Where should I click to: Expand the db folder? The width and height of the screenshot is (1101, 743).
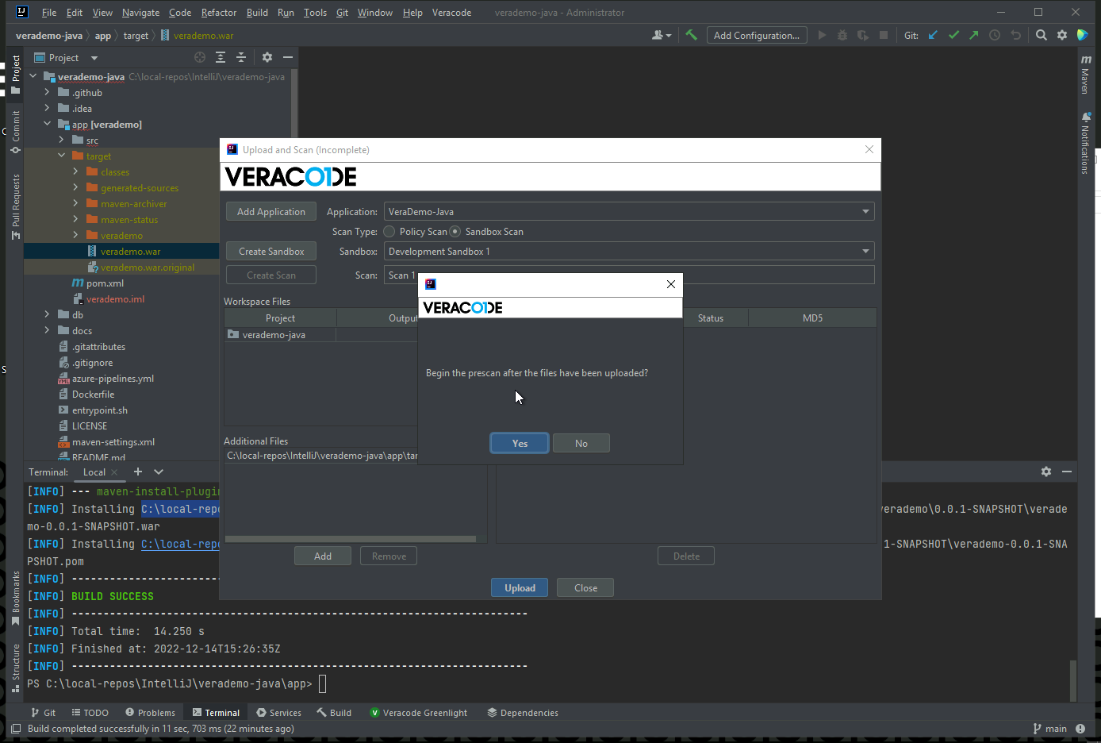[x=47, y=314]
